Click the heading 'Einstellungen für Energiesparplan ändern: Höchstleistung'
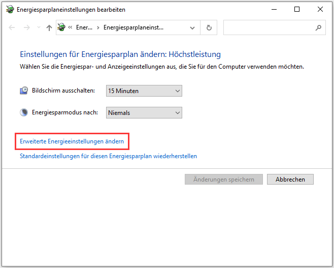The width and height of the screenshot is (334, 268). (x=120, y=54)
